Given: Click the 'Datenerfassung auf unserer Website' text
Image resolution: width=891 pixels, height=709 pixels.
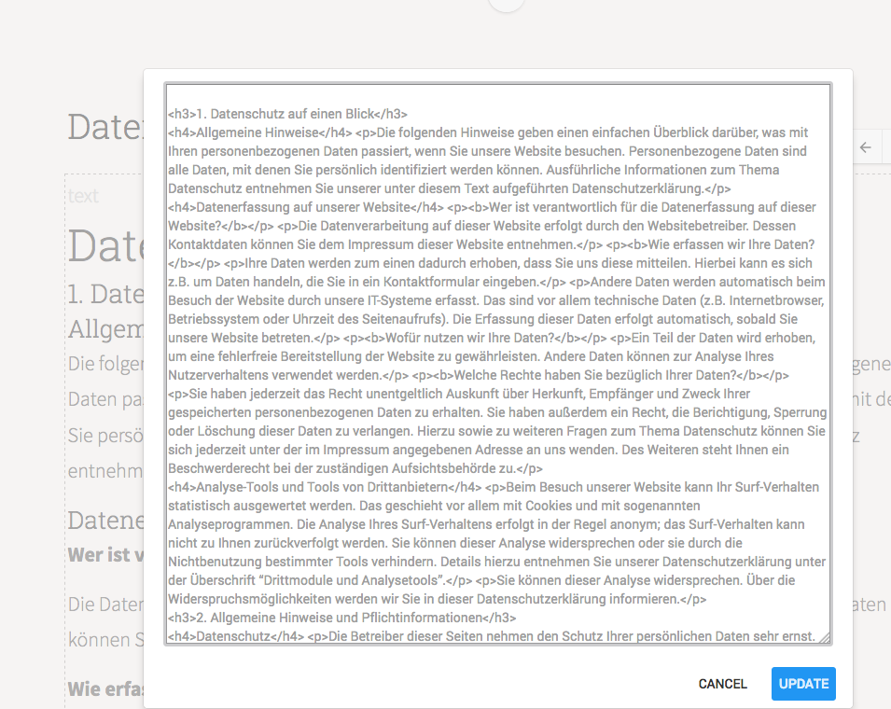Looking at the screenshot, I should pyautogui.click(x=303, y=207).
